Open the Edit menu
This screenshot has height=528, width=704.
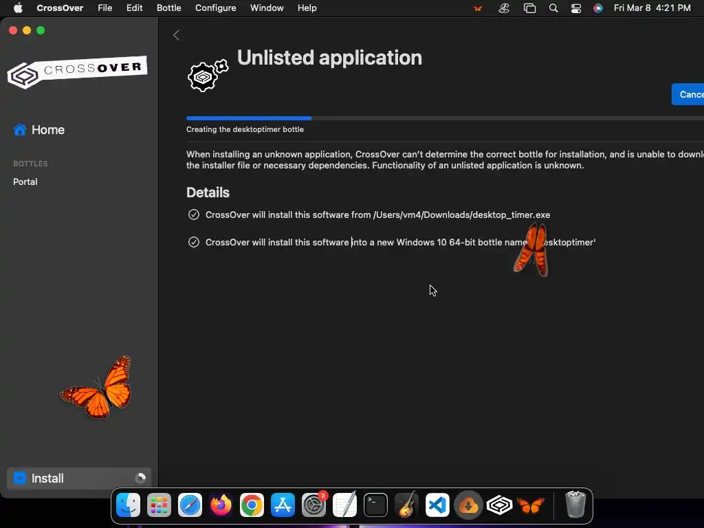click(x=134, y=8)
